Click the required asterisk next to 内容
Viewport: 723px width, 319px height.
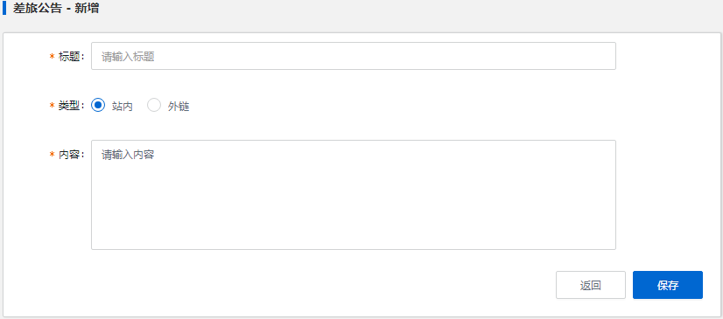click(53, 154)
